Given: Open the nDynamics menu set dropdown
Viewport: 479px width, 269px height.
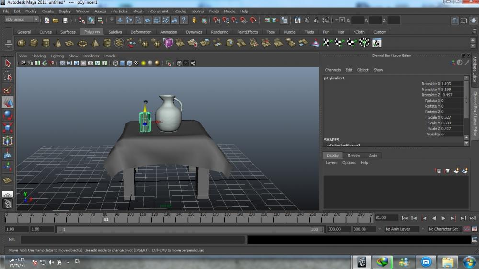Looking at the screenshot, I should (x=22, y=20).
